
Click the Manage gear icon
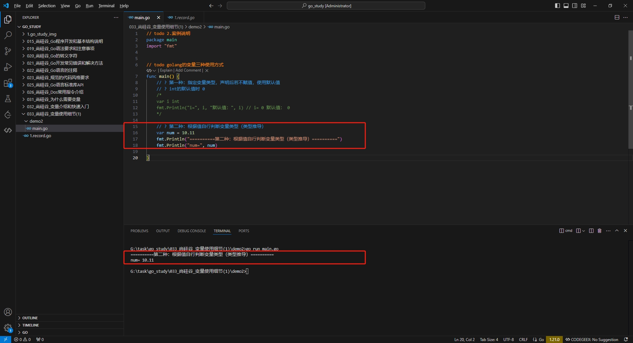[8, 328]
